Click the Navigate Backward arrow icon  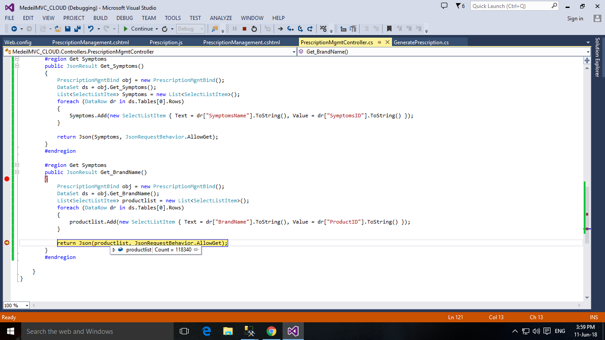[14, 29]
